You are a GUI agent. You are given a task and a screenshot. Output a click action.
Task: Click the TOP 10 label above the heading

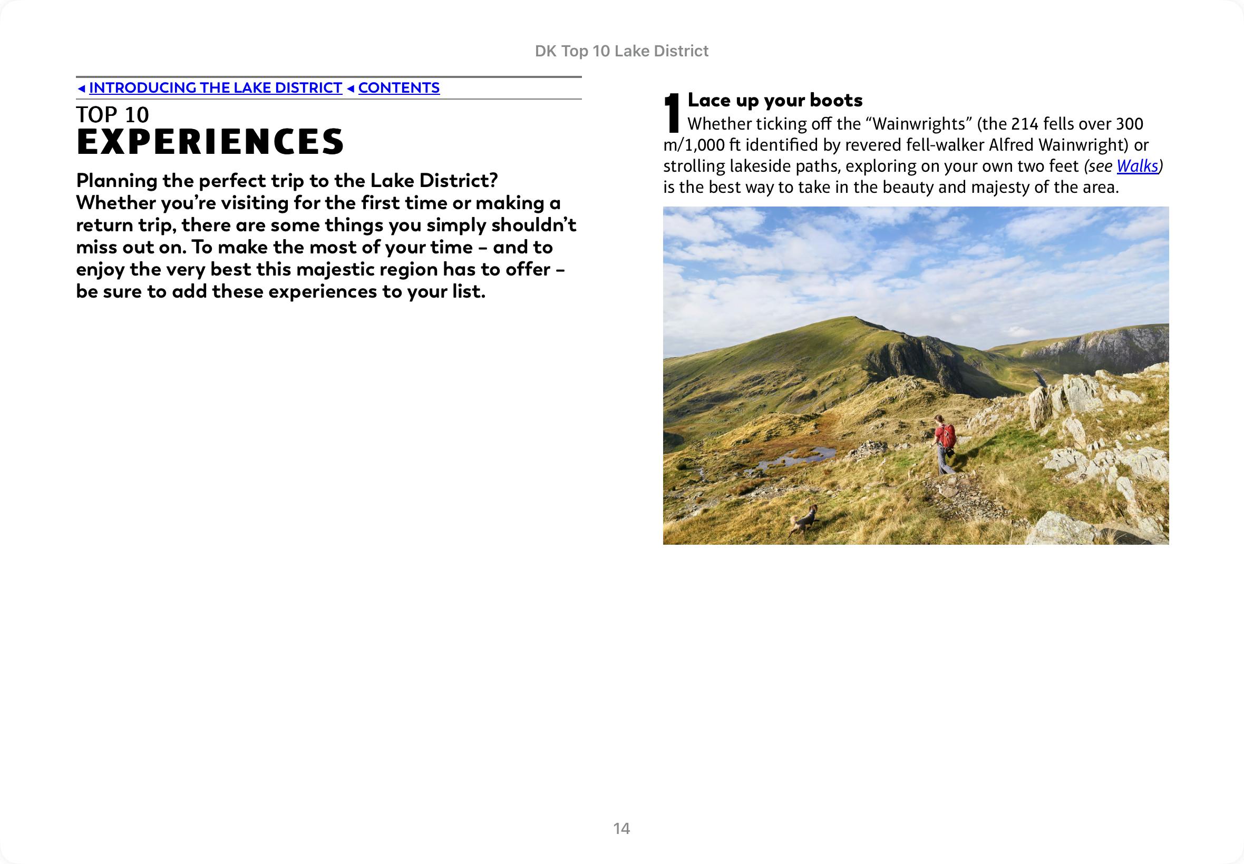pos(112,115)
